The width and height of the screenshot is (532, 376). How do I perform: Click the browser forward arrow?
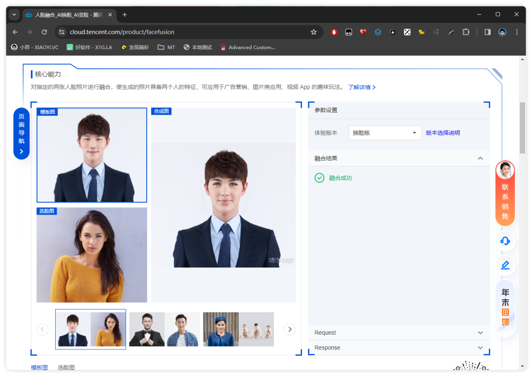(x=30, y=32)
